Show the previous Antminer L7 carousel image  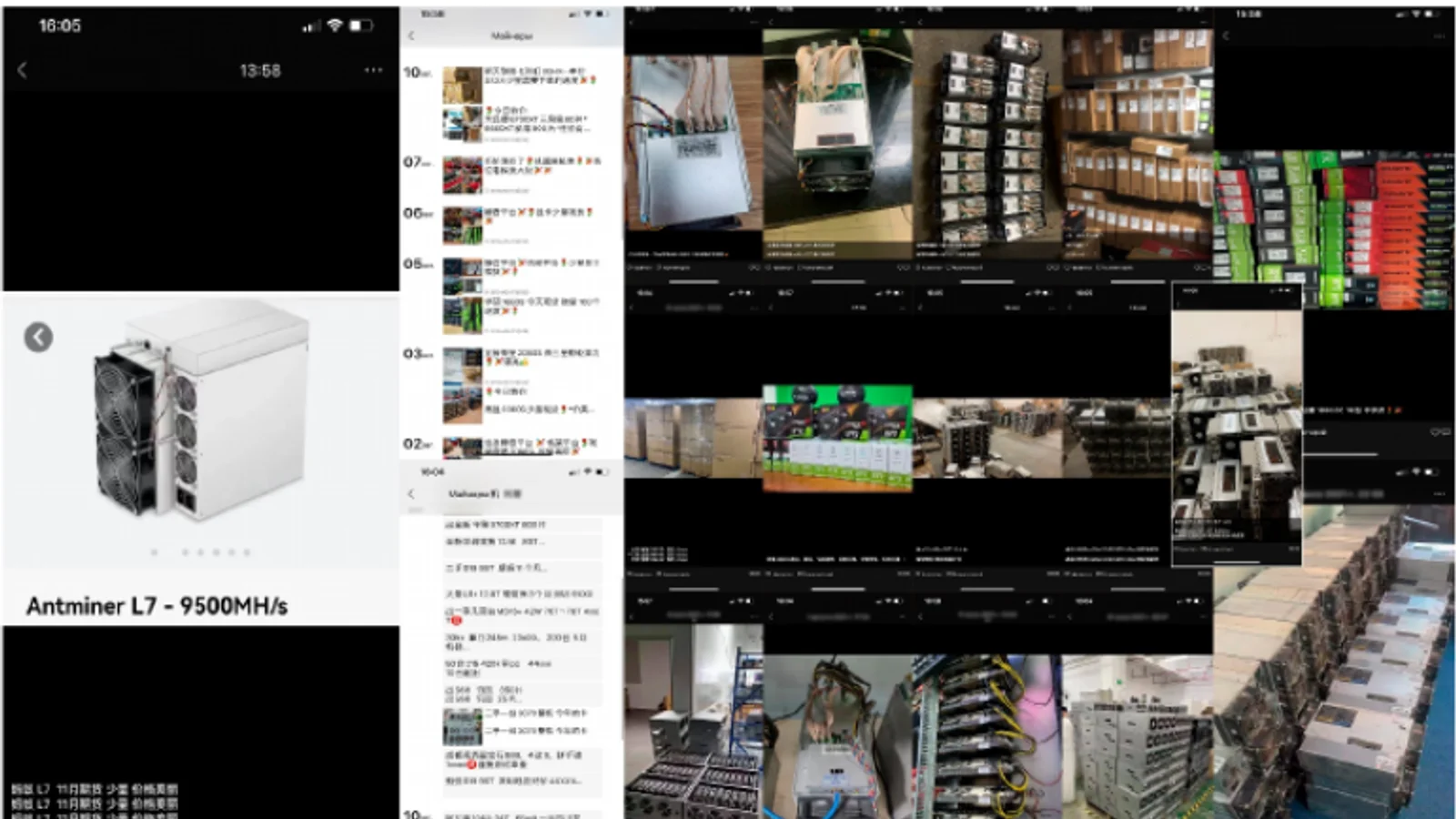pos(38,338)
